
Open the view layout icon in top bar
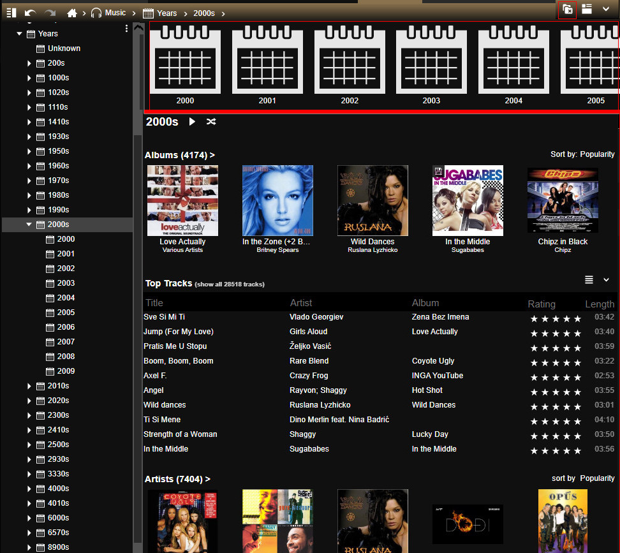(x=587, y=10)
